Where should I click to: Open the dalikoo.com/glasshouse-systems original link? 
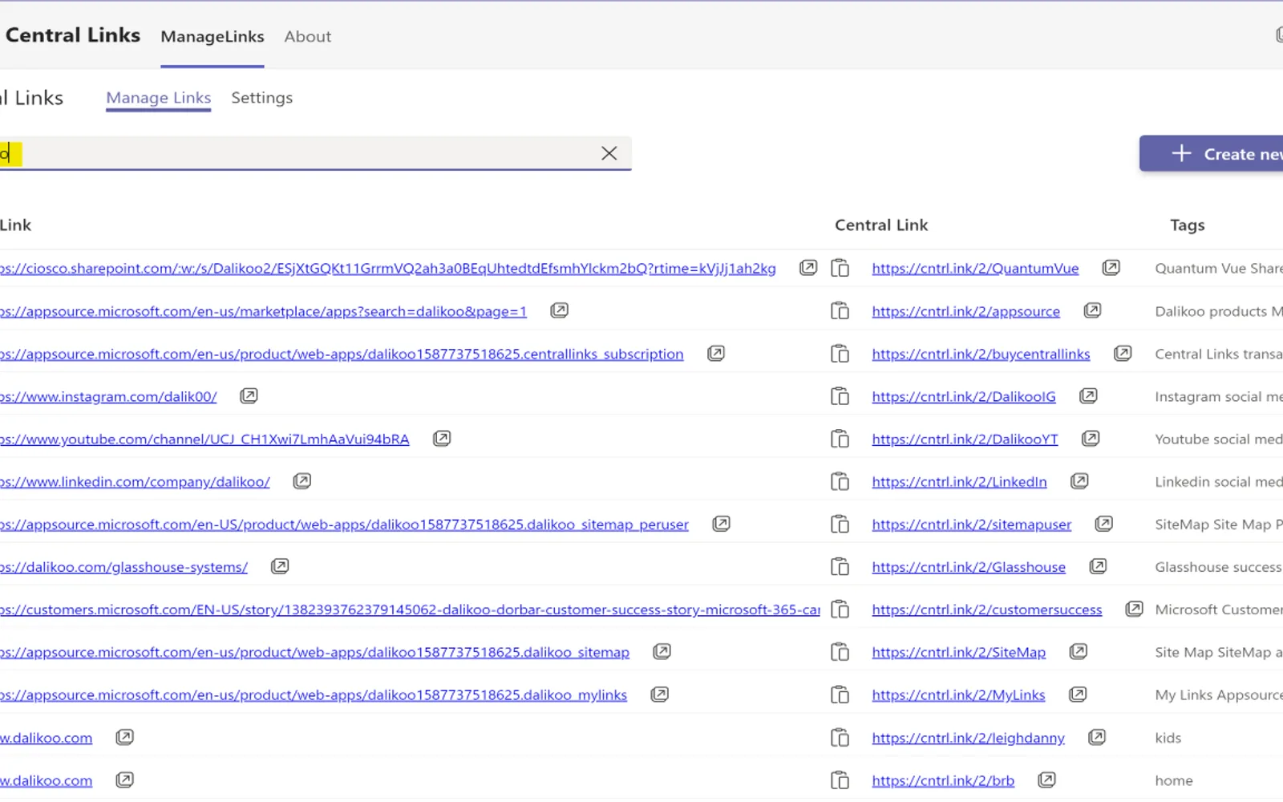tap(123, 567)
